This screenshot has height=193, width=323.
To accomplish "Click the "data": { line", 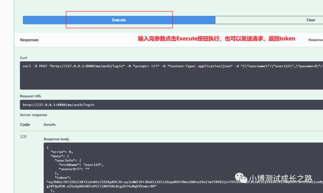I will (x=60, y=156).
